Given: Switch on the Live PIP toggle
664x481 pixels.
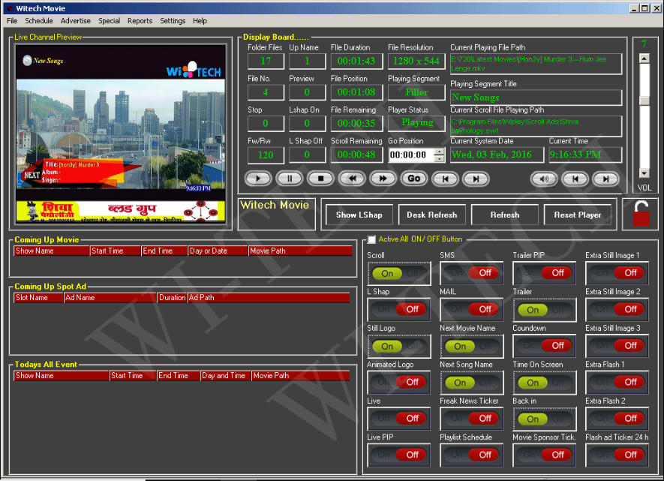Looking at the screenshot, I should tap(399, 455).
